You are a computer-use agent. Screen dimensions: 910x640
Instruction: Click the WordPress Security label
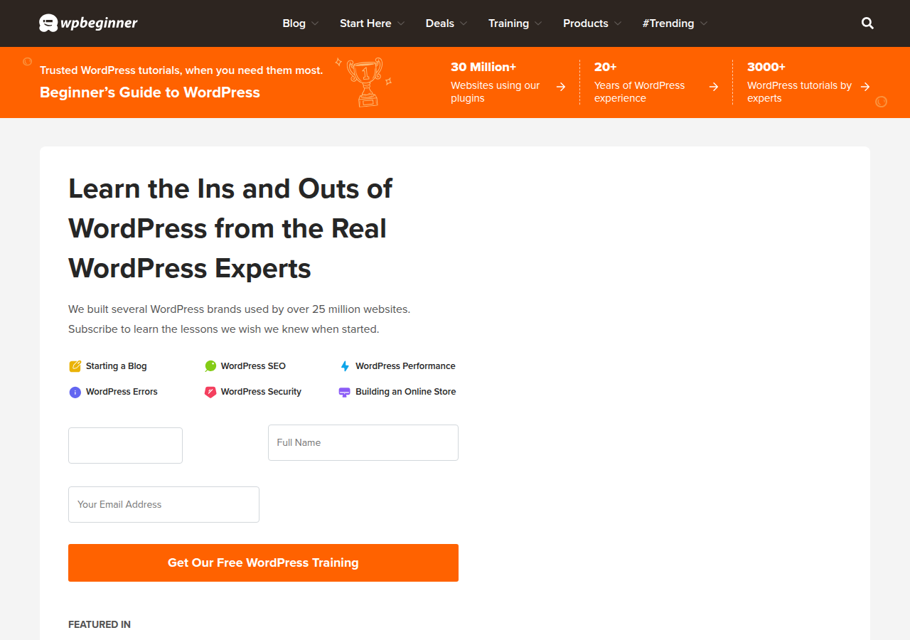tap(261, 392)
